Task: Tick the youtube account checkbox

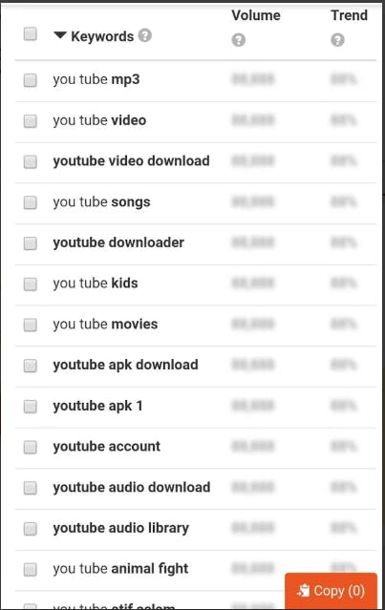Action: pos(31,447)
